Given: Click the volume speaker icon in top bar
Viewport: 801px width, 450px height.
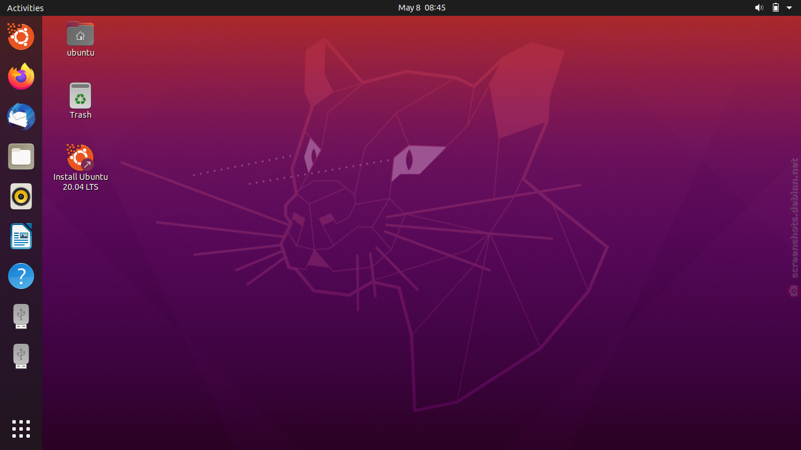Looking at the screenshot, I should (x=759, y=8).
